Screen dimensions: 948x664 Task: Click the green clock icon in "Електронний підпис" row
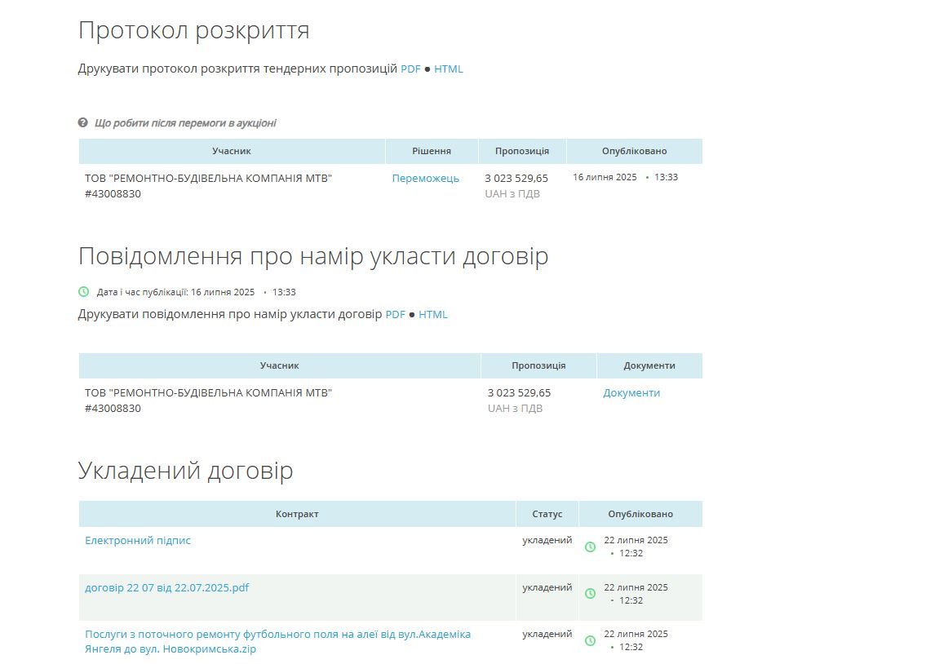pyautogui.click(x=590, y=547)
